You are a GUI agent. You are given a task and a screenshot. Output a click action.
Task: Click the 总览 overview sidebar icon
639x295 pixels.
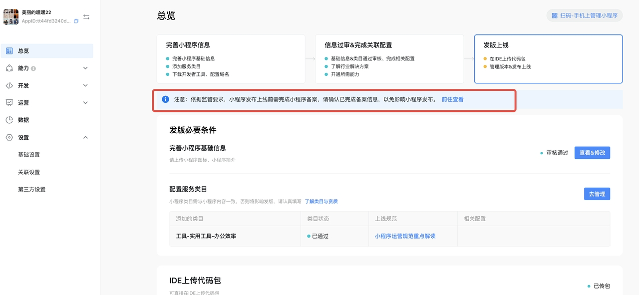(9, 51)
